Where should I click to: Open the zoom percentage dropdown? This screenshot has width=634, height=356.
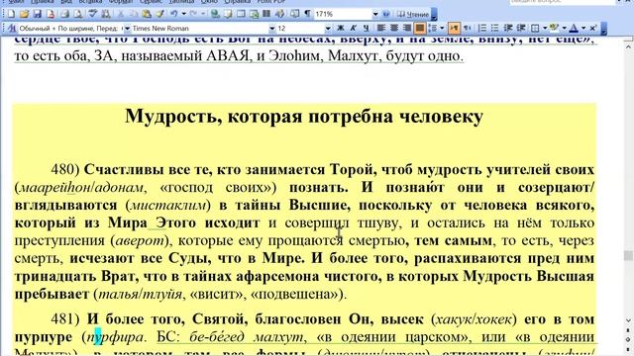tap(375, 14)
